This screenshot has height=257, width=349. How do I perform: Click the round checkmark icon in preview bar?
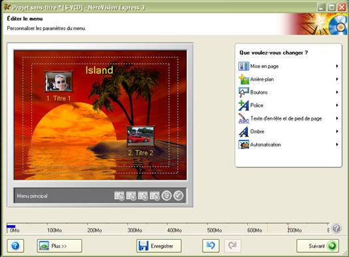[178, 196]
